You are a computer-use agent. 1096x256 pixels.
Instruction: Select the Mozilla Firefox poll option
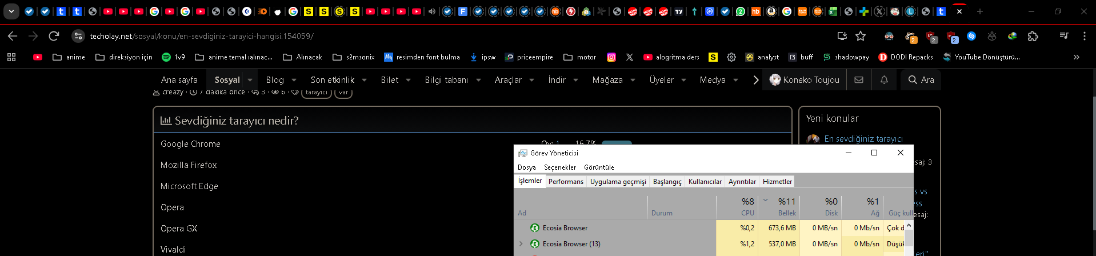click(189, 165)
